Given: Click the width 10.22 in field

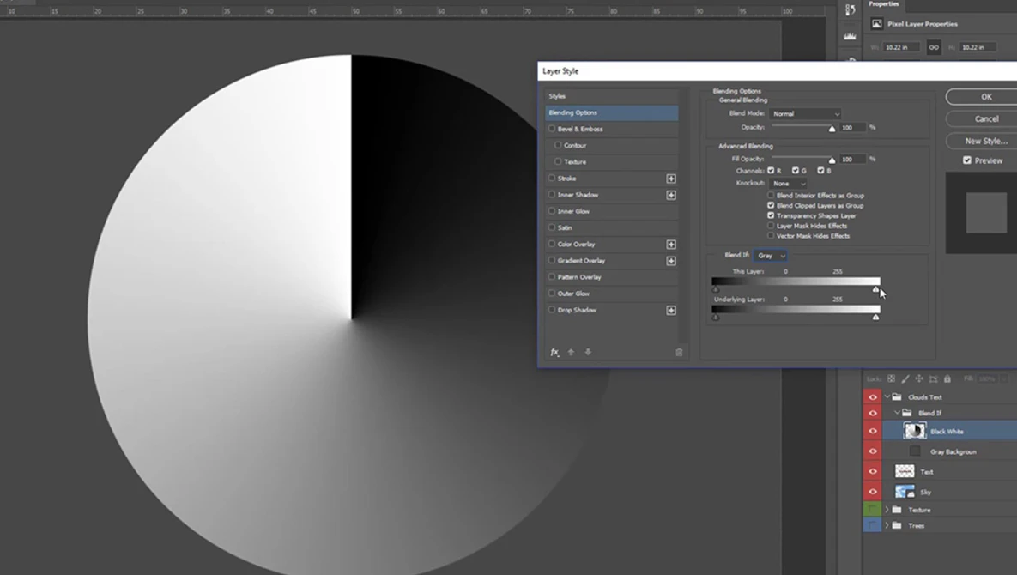Looking at the screenshot, I should click(x=901, y=47).
